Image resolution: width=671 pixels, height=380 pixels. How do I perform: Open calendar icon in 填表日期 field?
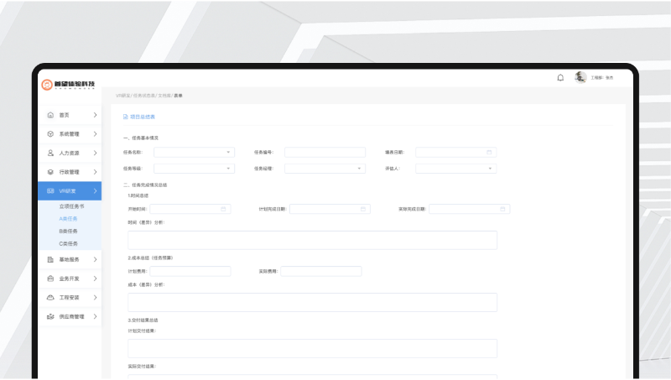point(489,153)
